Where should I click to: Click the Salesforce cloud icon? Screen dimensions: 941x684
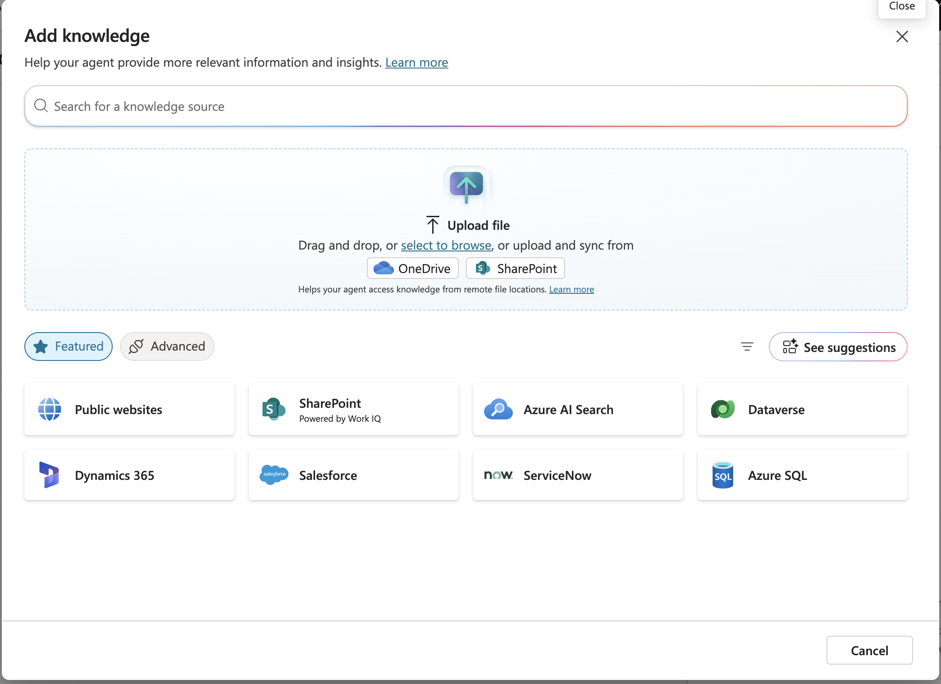click(274, 475)
